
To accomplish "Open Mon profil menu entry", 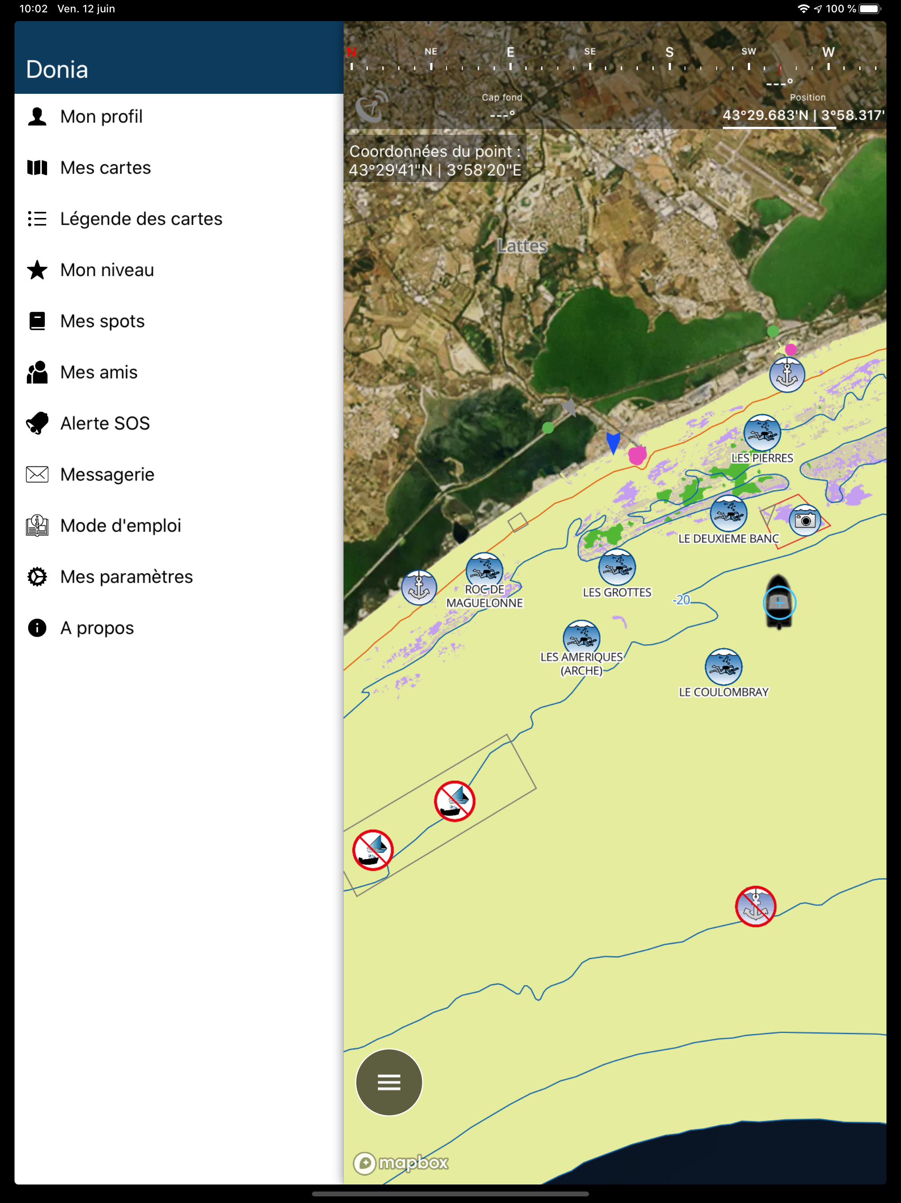I will [x=101, y=116].
